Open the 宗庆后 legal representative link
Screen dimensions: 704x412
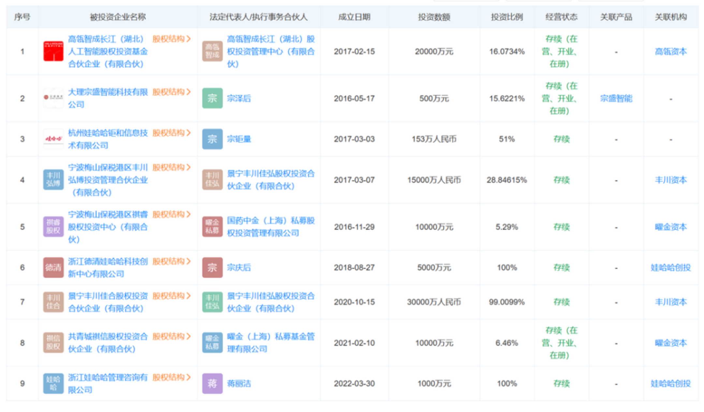click(239, 268)
